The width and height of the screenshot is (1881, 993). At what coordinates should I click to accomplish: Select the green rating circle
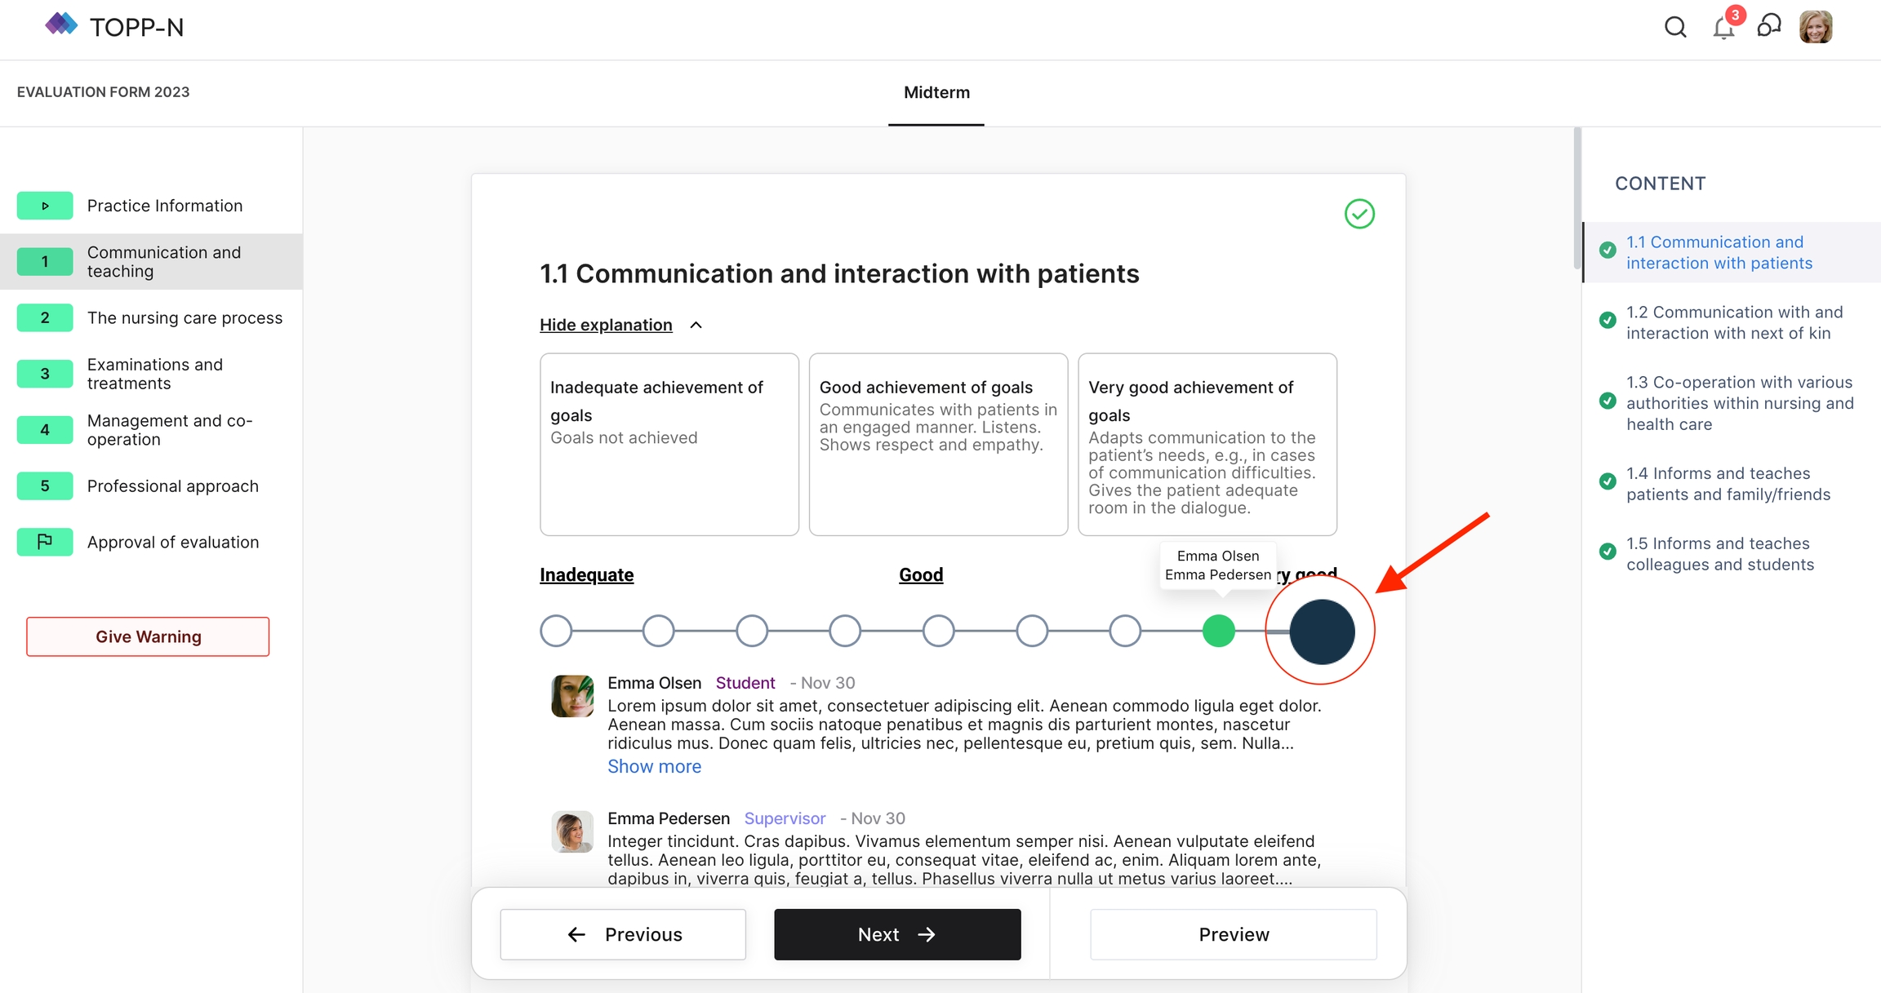pos(1218,631)
